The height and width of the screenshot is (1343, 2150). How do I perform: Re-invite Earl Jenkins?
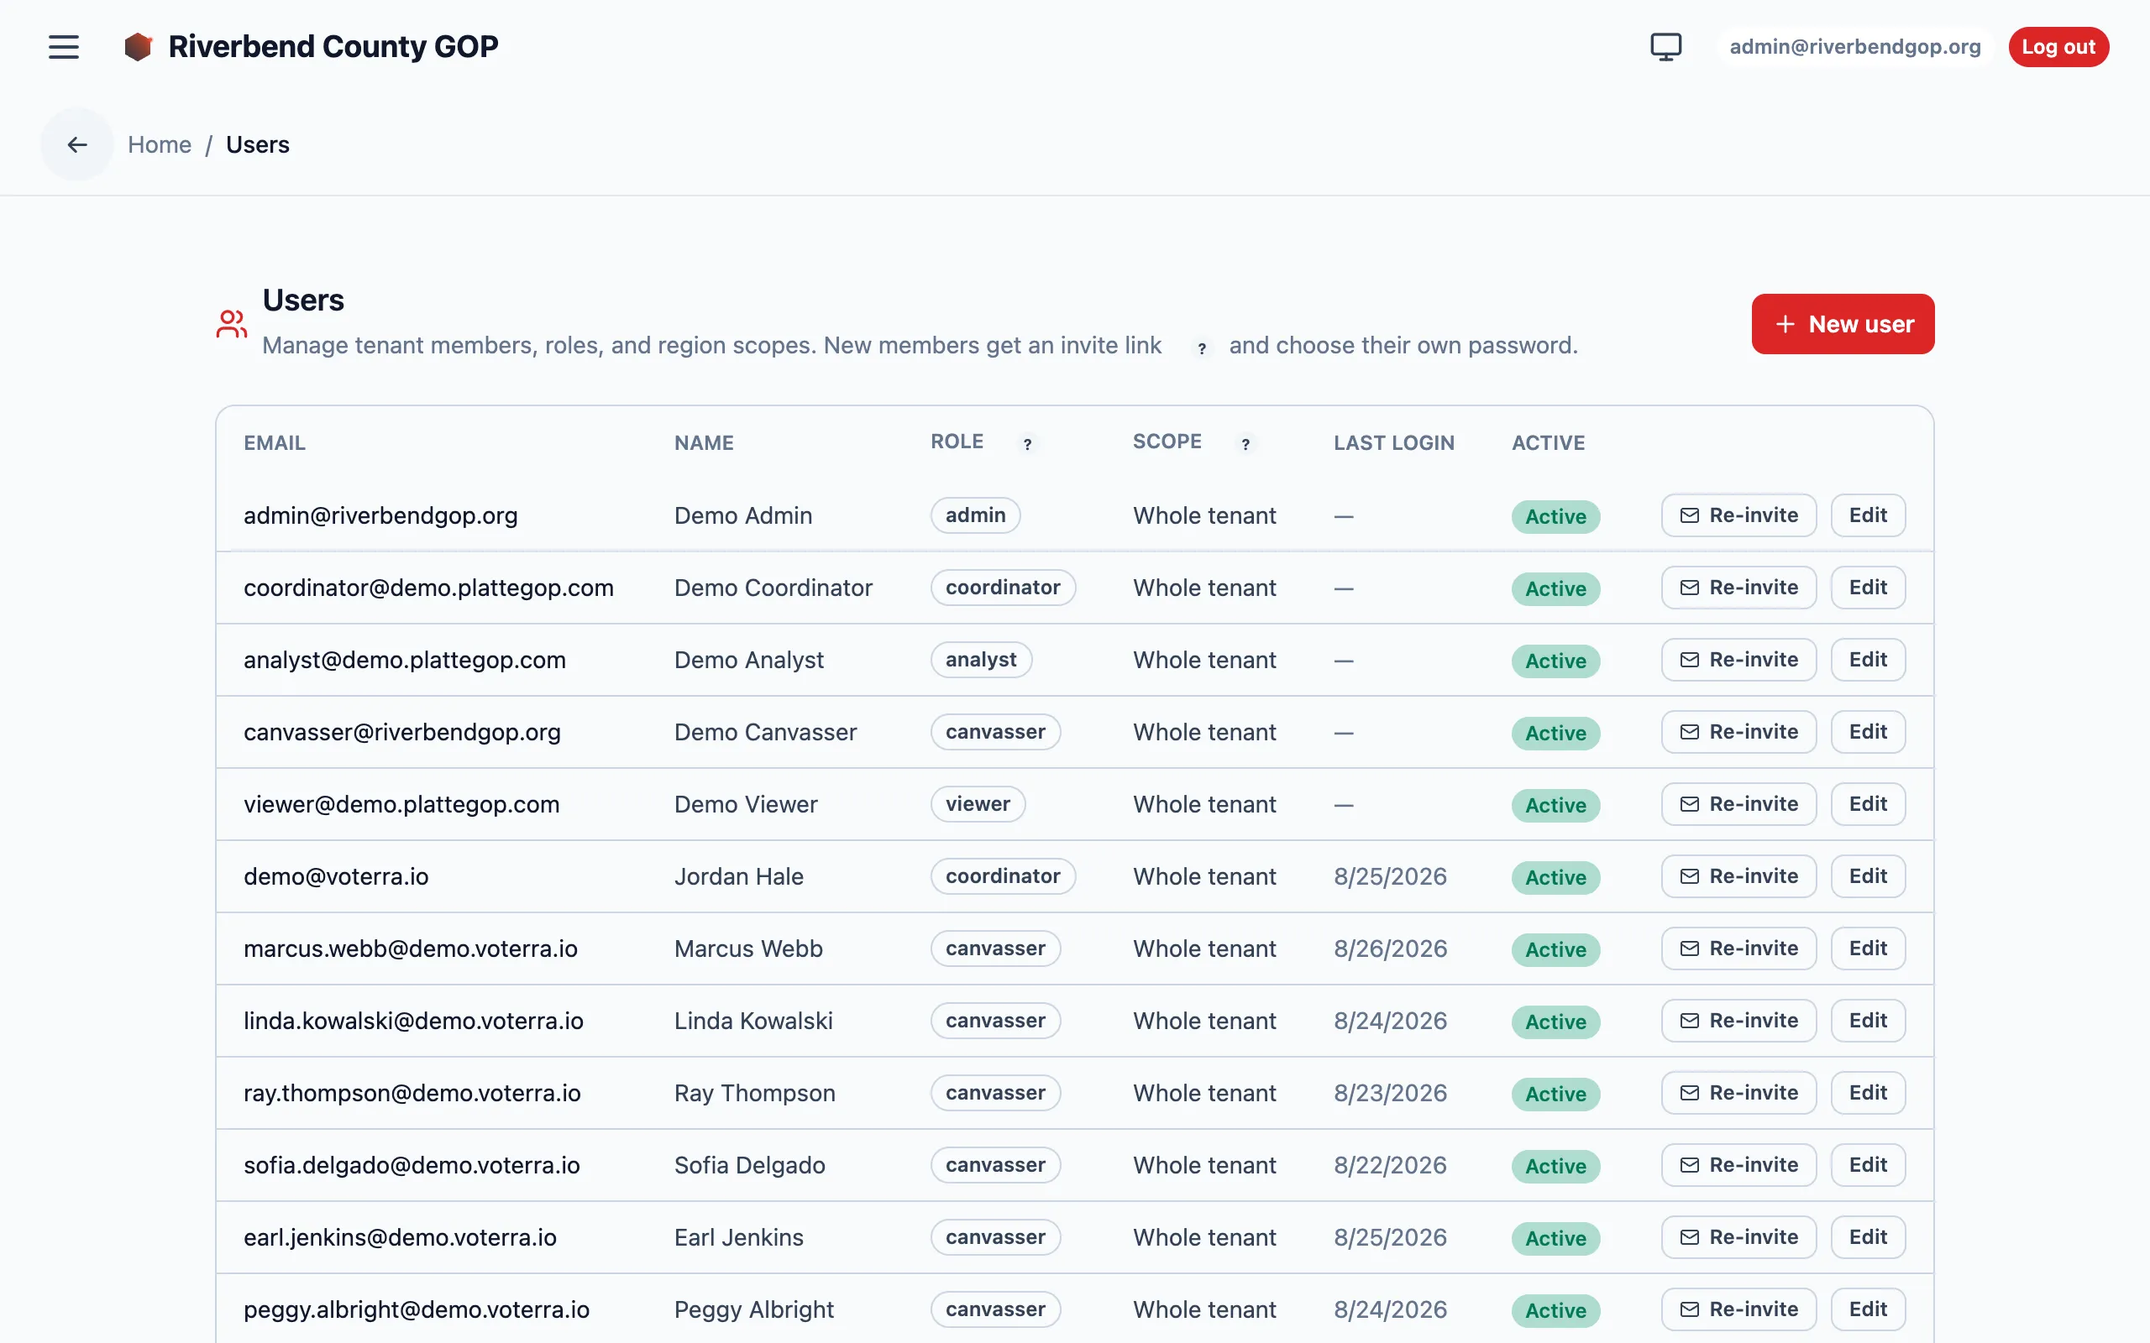(x=1738, y=1236)
